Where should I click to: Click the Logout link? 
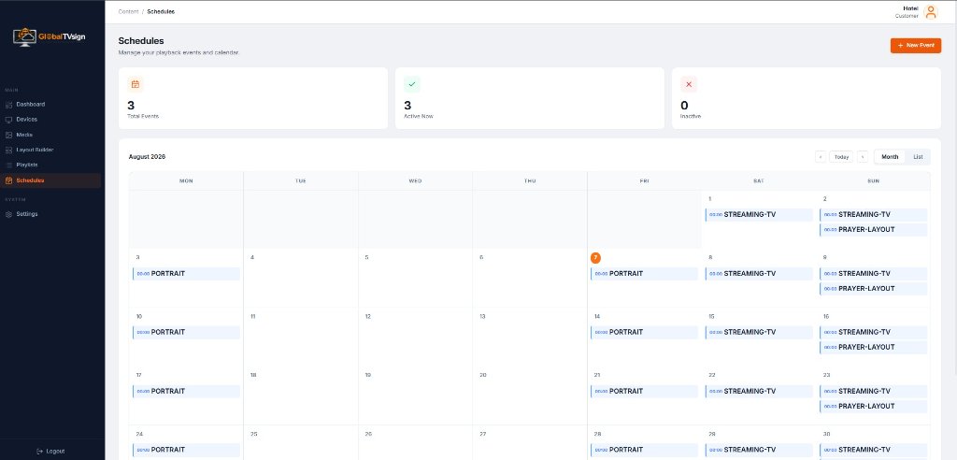pos(50,452)
